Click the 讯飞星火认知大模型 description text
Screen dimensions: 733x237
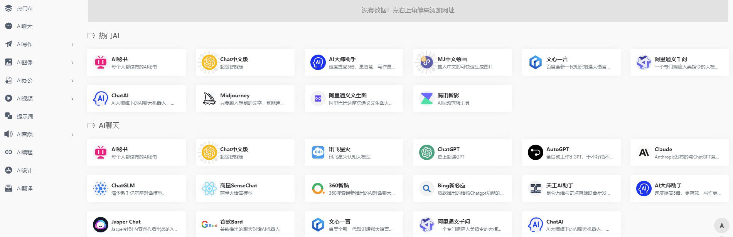point(350,157)
